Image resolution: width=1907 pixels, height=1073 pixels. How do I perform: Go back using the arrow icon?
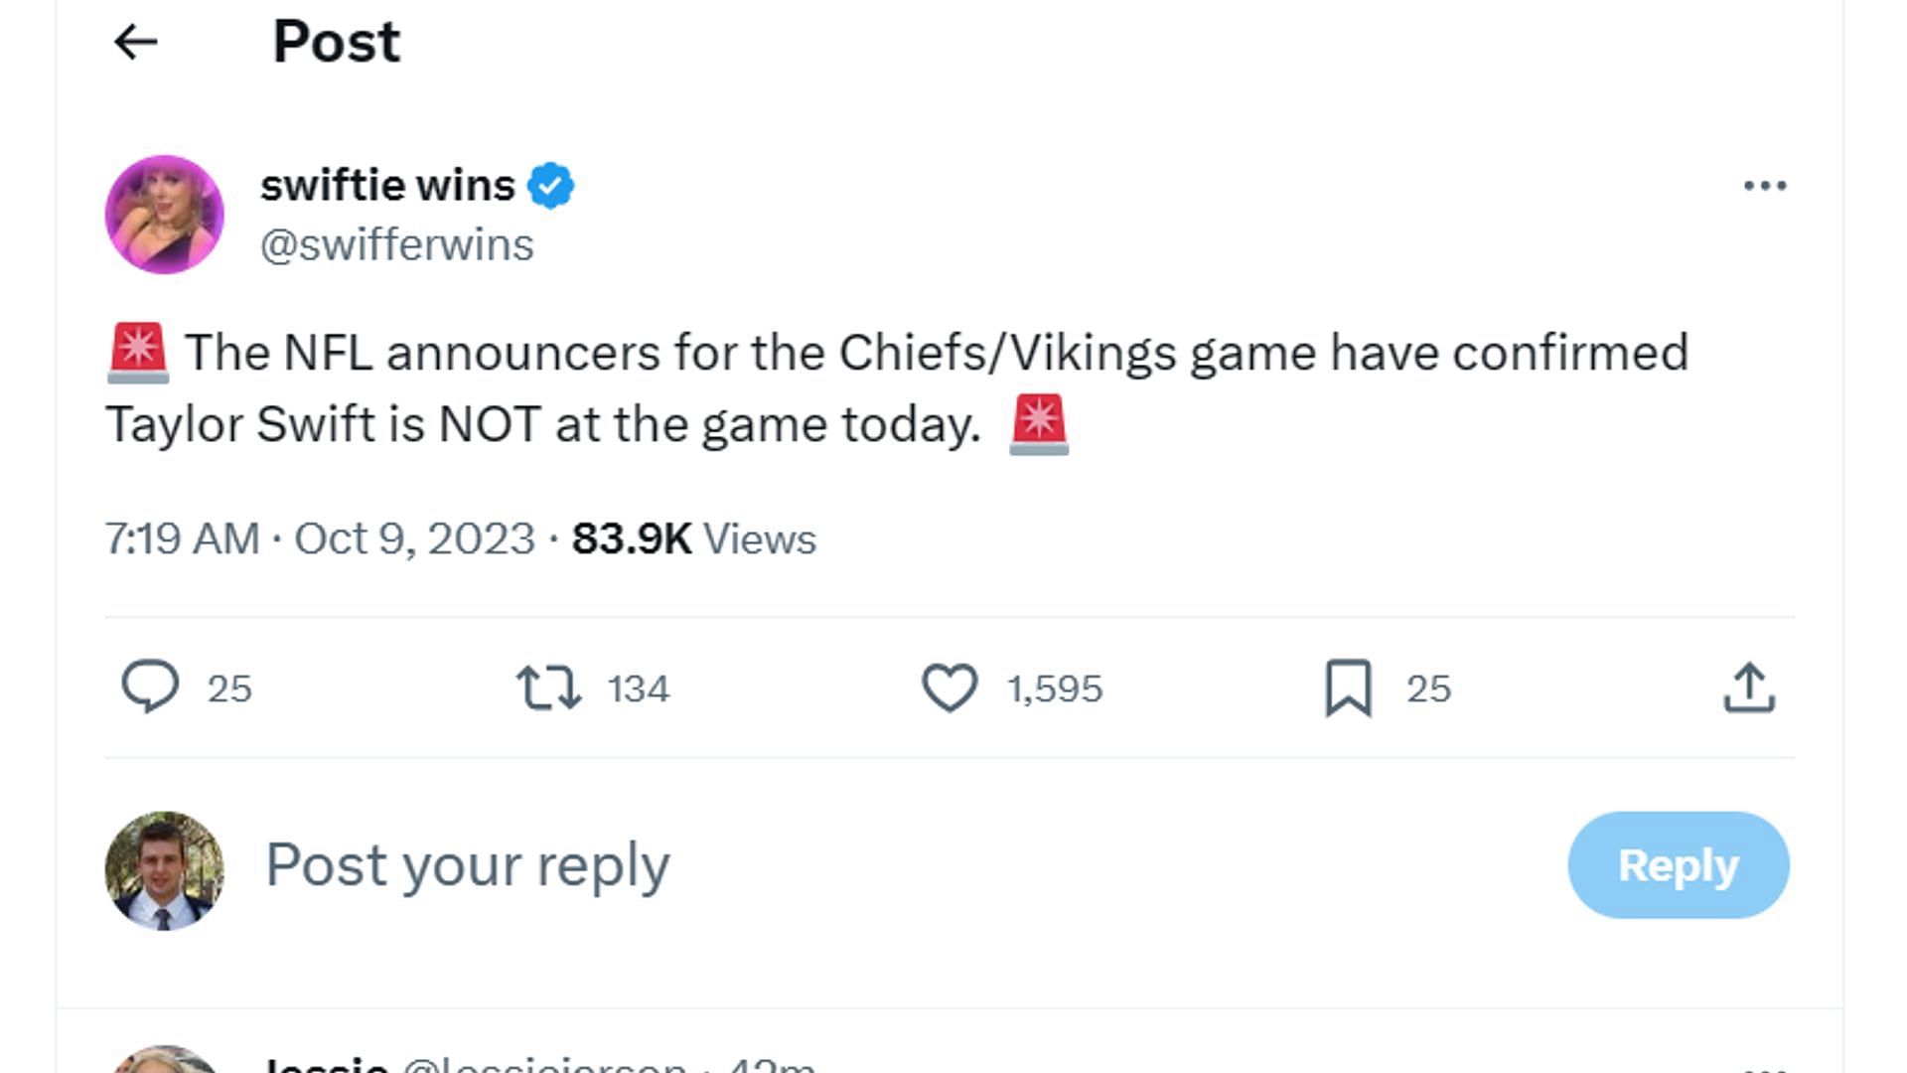(136, 42)
